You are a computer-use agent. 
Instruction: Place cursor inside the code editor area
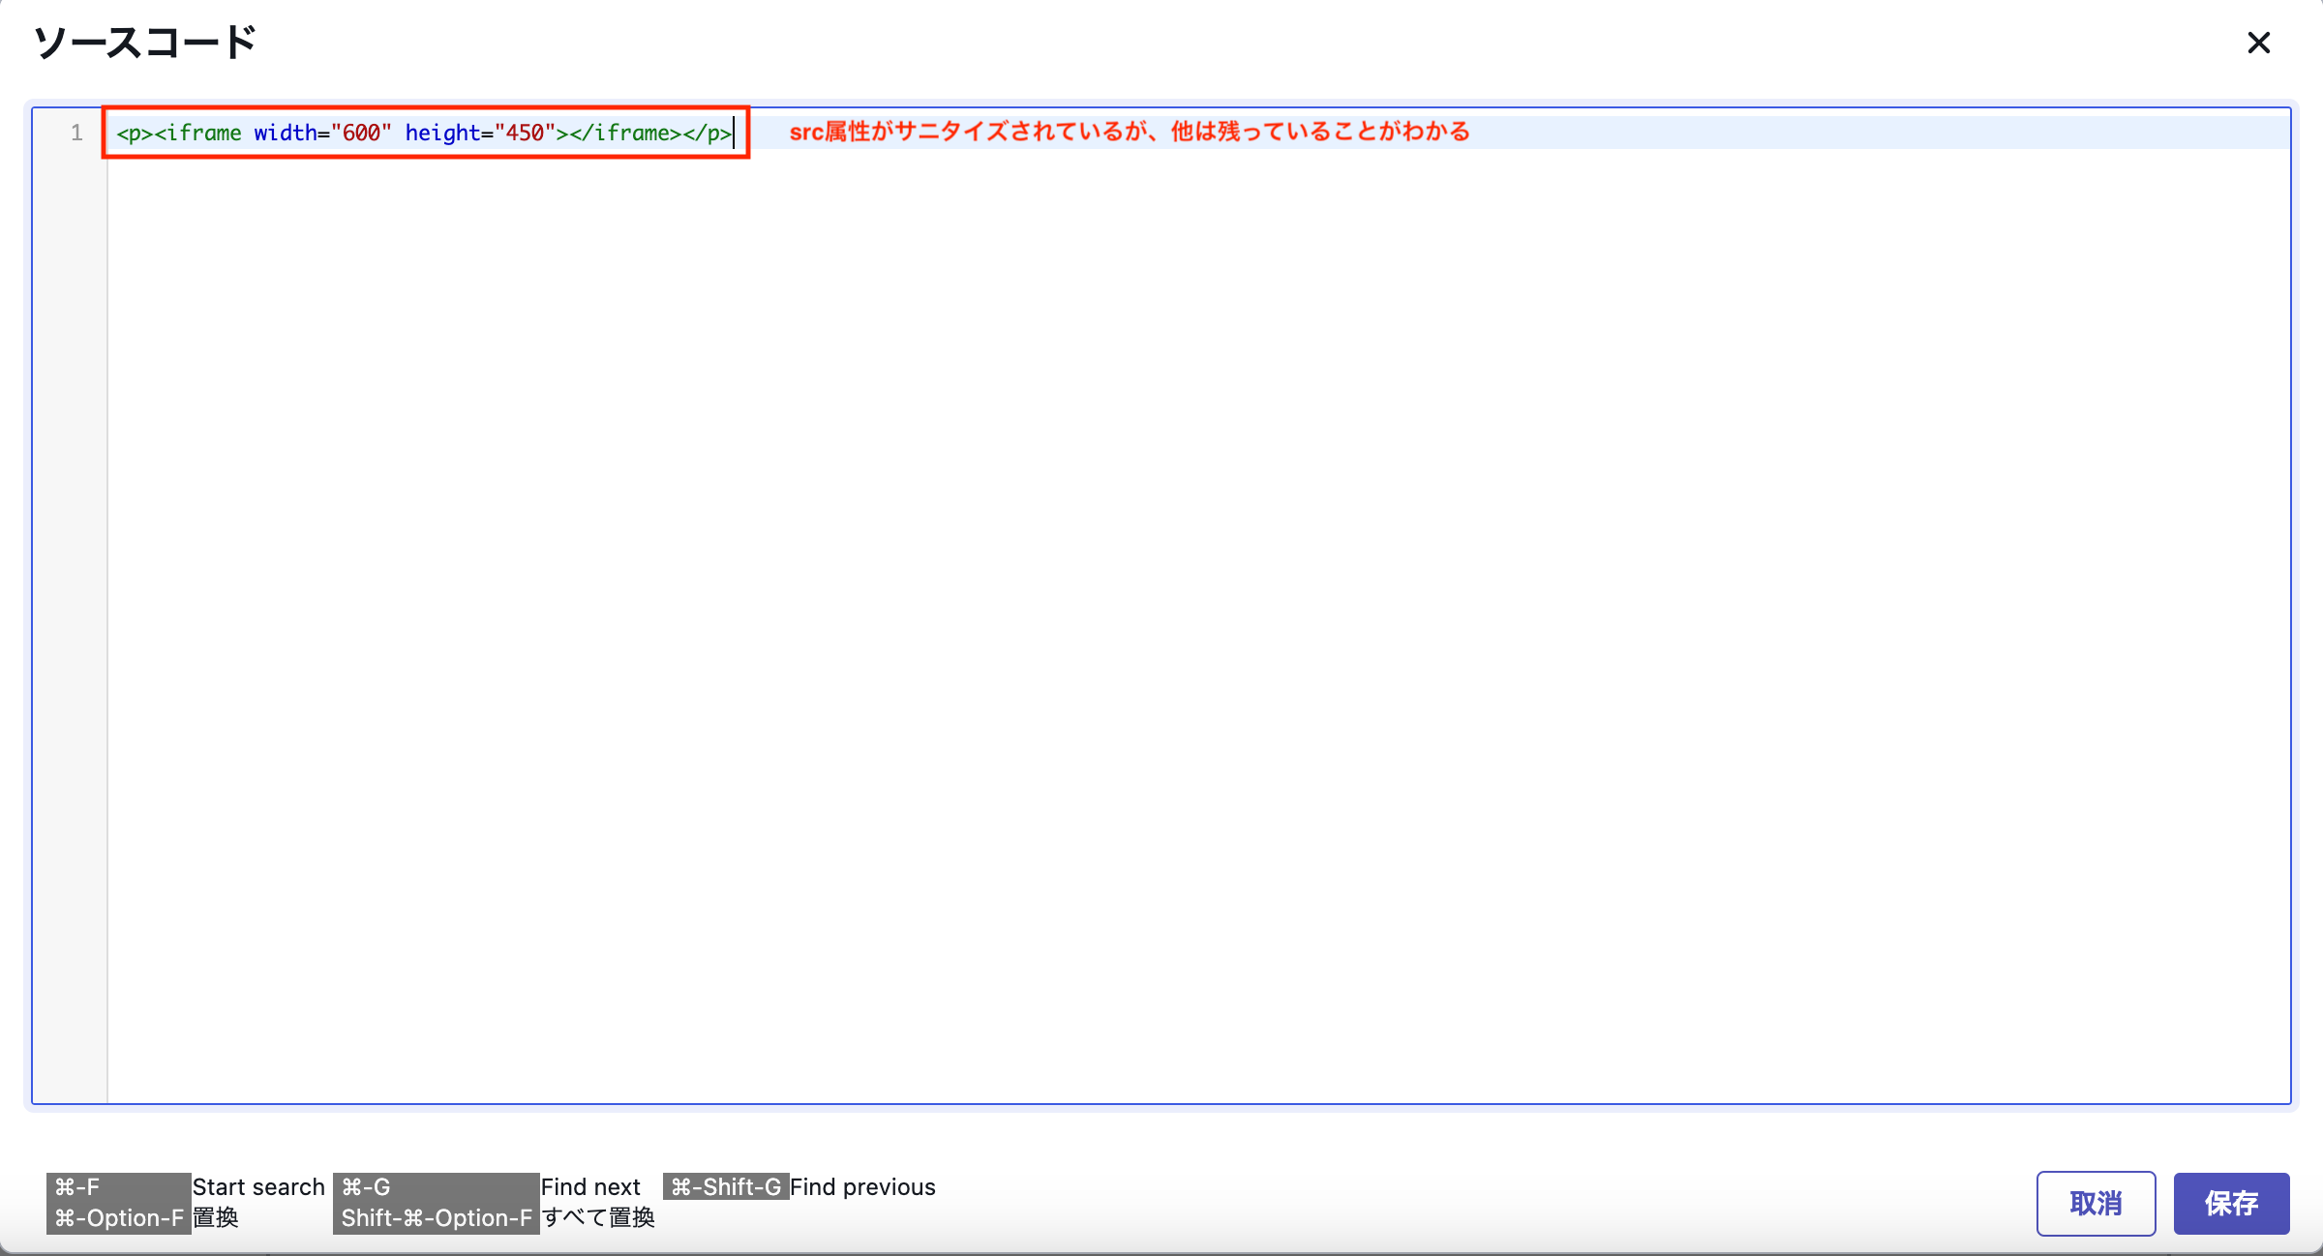(x=1161, y=581)
